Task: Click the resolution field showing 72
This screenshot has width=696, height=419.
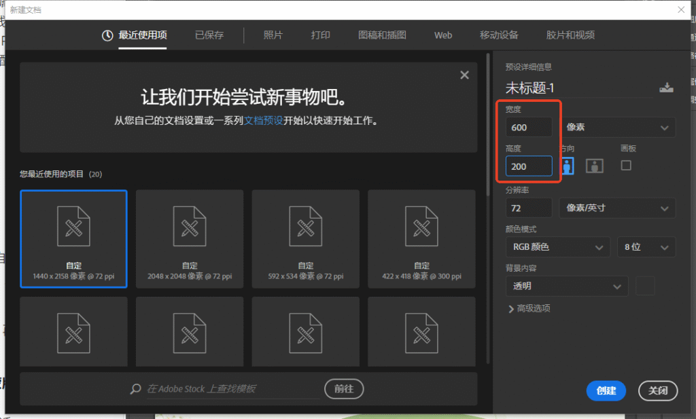Action: (529, 208)
